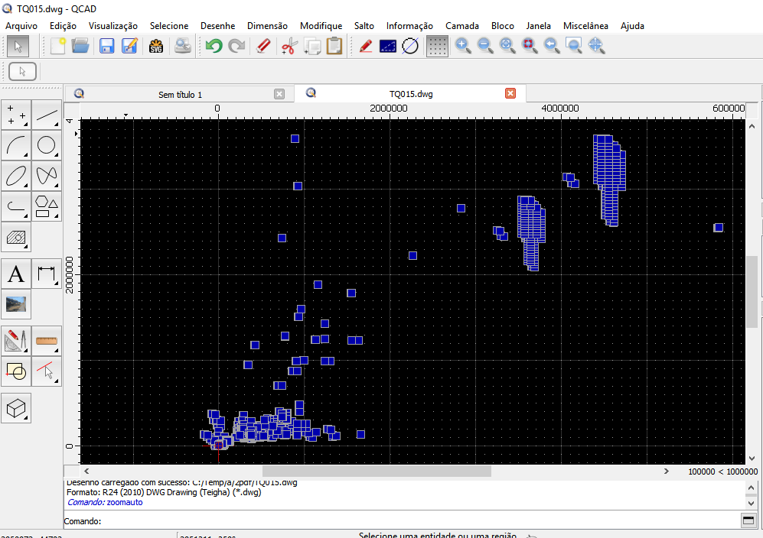
Task: Undo the last action
Action: click(214, 46)
